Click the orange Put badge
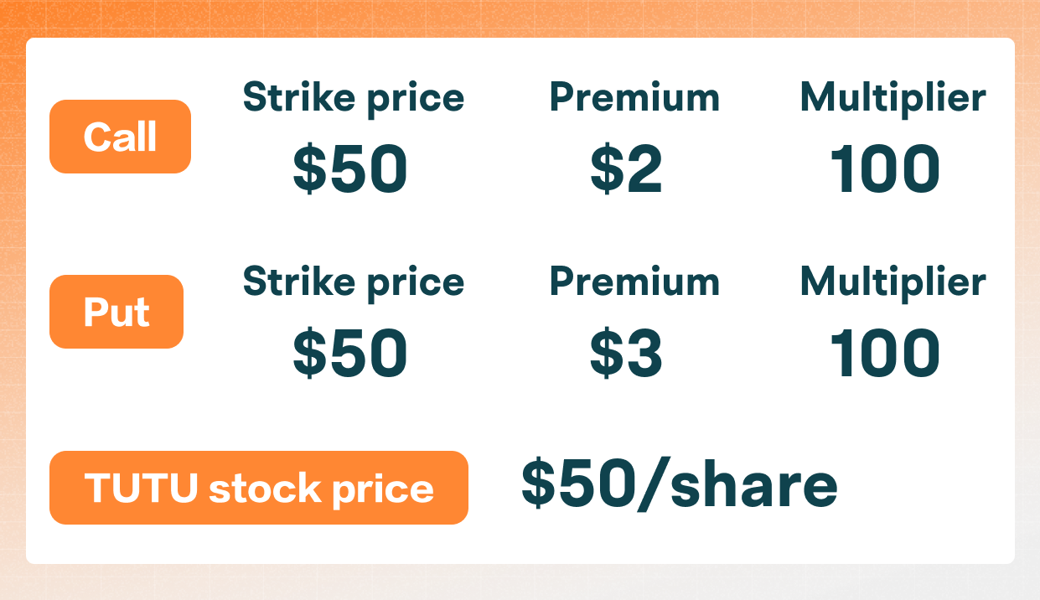Screen dimensions: 1040x600 pyautogui.click(x=116, y=312)
